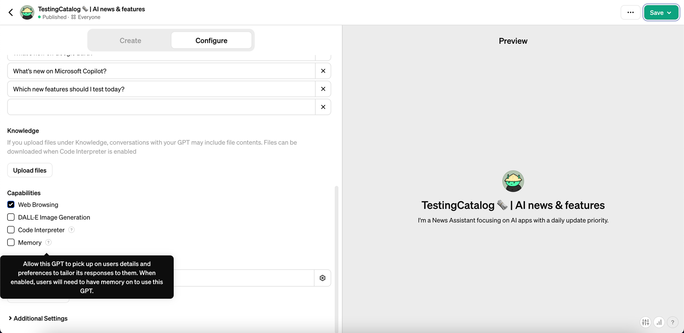Remove the Microsoft Copilot conversation starter
The image size is (684, 333).
[323, 71]
